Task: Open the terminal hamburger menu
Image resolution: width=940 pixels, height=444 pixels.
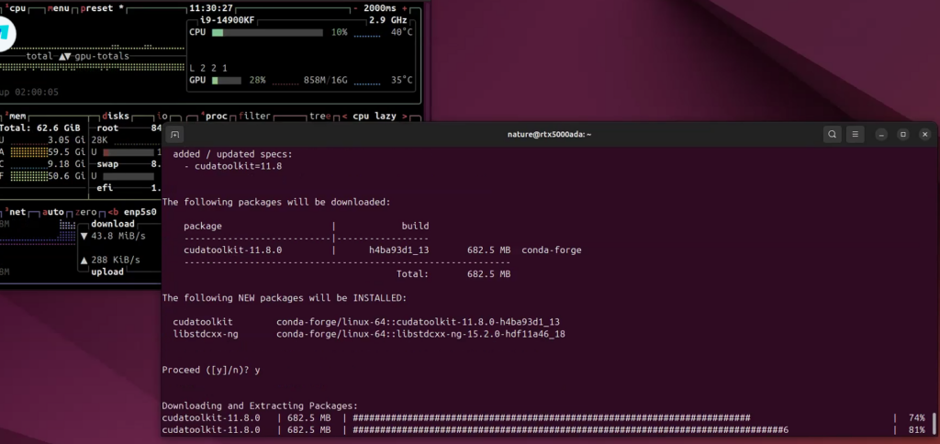Action: click(856, 135)
